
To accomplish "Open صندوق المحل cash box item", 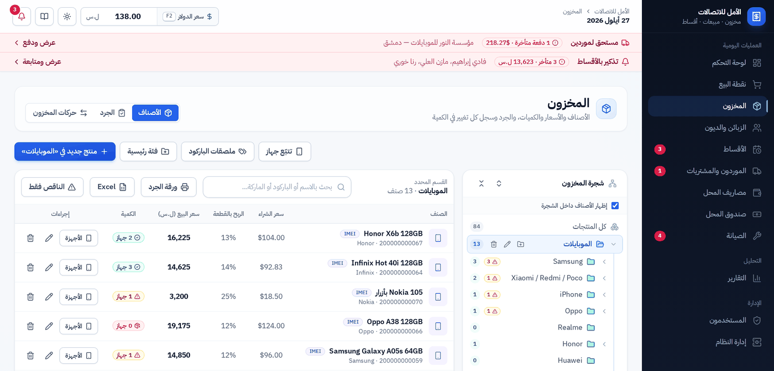I will point(708,214).
